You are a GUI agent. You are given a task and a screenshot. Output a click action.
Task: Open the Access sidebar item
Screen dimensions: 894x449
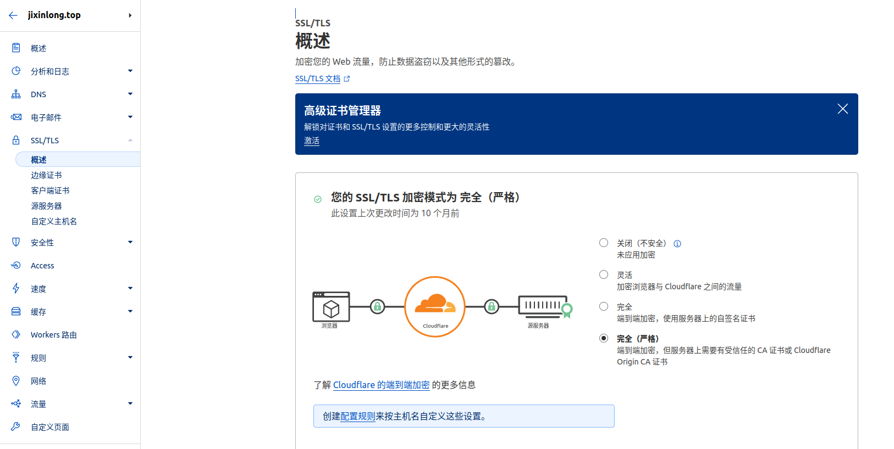(x=42, y=266)
